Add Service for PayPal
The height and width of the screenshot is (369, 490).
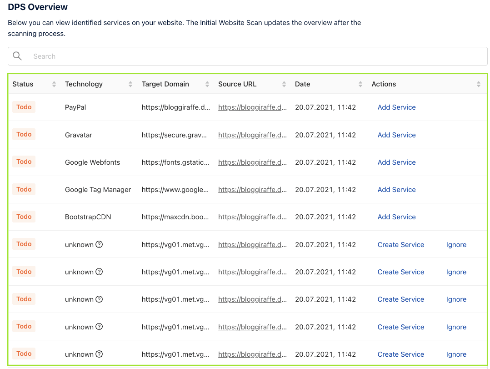pyautogui.click(x=396, y=107)
